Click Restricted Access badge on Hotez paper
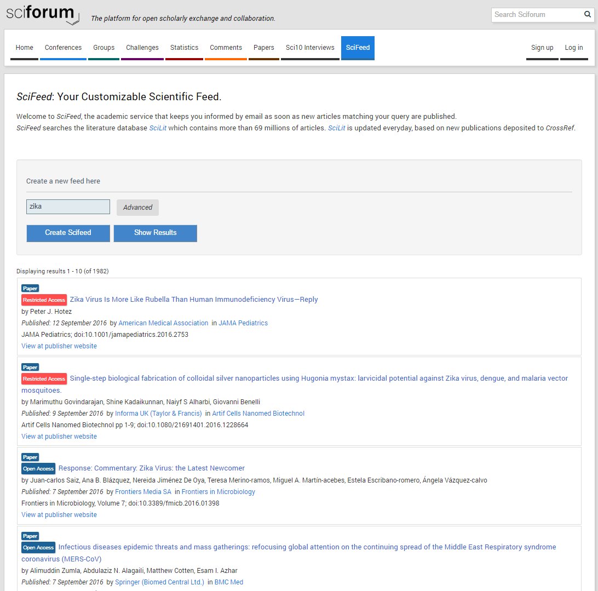The height and width of the screenshot is (591, 598). [44, 300]
